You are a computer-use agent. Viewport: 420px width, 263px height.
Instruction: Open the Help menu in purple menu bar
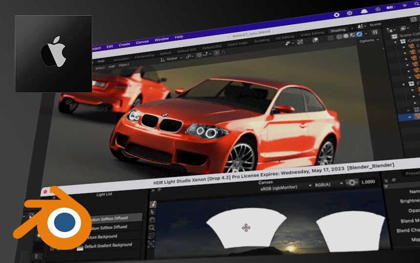[x=179, y=37]
